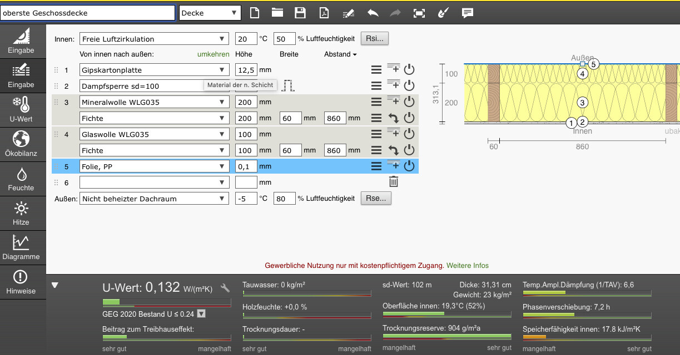Image resolution: width=680 pixels, height=355 pixels.
Task: Export the construction as PDF
Action: pos(324,13)
